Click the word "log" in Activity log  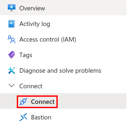tap(46, 24)
